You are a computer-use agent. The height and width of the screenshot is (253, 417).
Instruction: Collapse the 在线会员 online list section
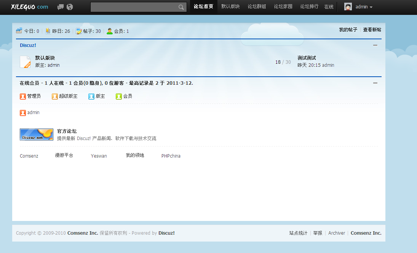(375, 83)
